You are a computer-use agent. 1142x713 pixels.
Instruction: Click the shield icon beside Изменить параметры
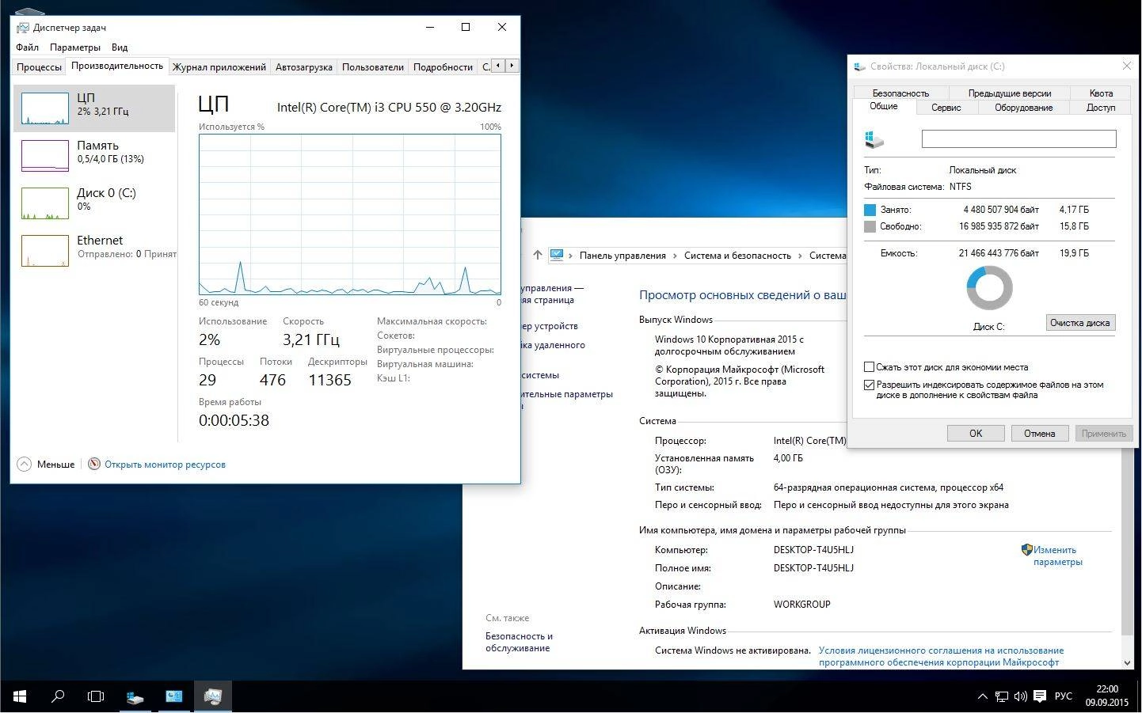(1026, 549)
